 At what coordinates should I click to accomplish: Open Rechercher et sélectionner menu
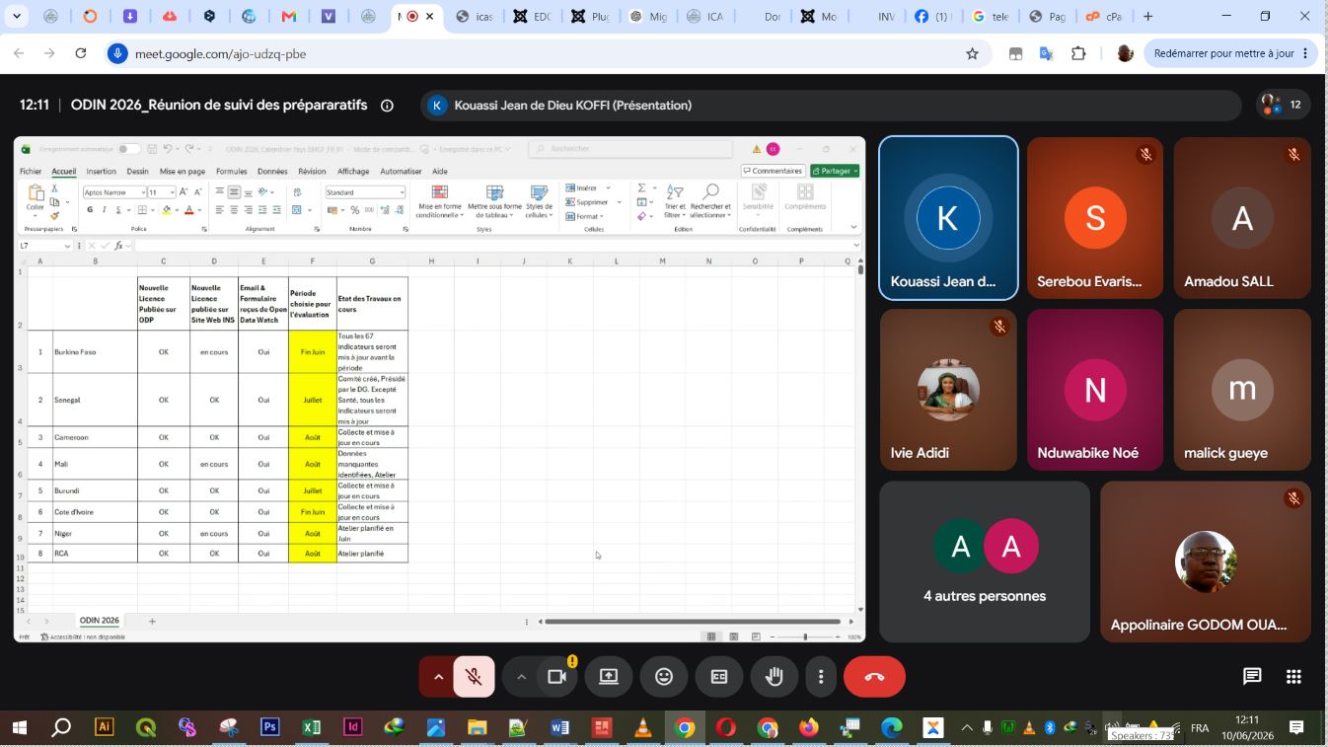[x=710, y=200]
